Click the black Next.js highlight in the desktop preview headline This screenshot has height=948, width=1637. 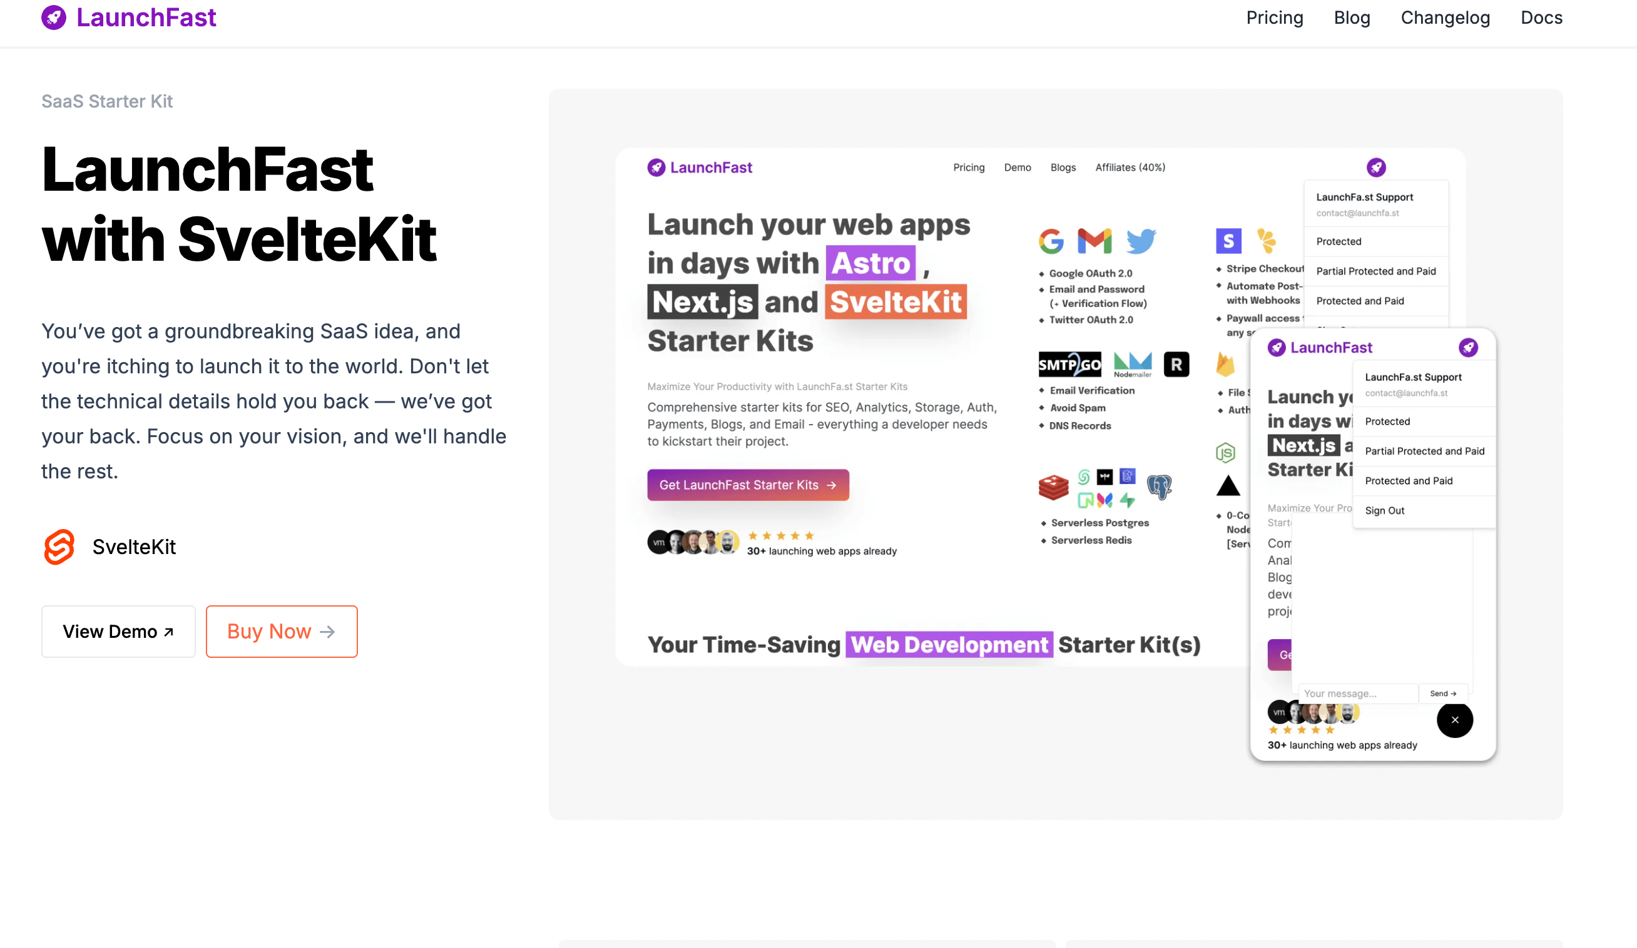(x=702, y=302)
